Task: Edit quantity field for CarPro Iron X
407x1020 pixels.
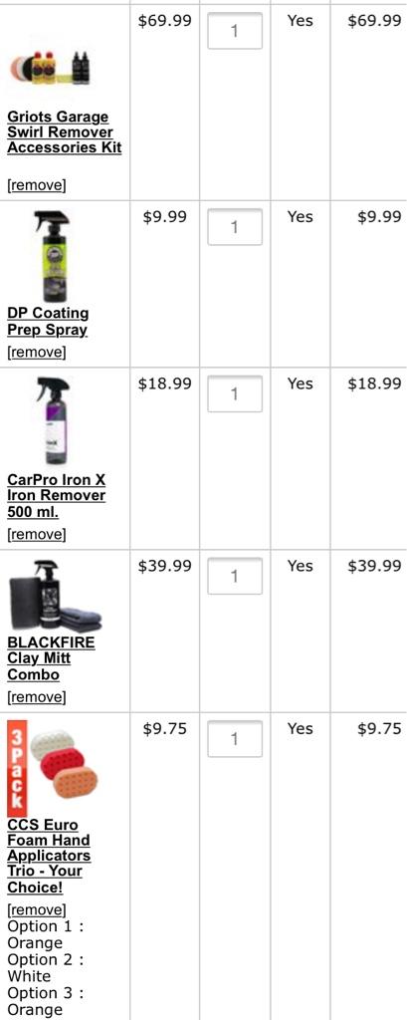Action: click(x=235, y=393)
